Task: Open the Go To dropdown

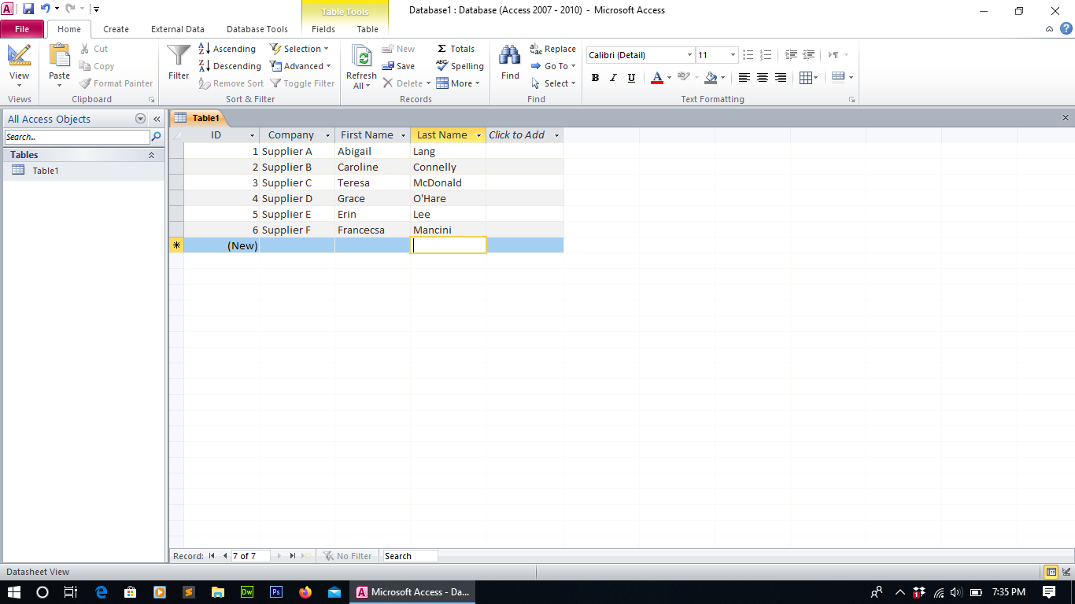Action: point(553,66)
